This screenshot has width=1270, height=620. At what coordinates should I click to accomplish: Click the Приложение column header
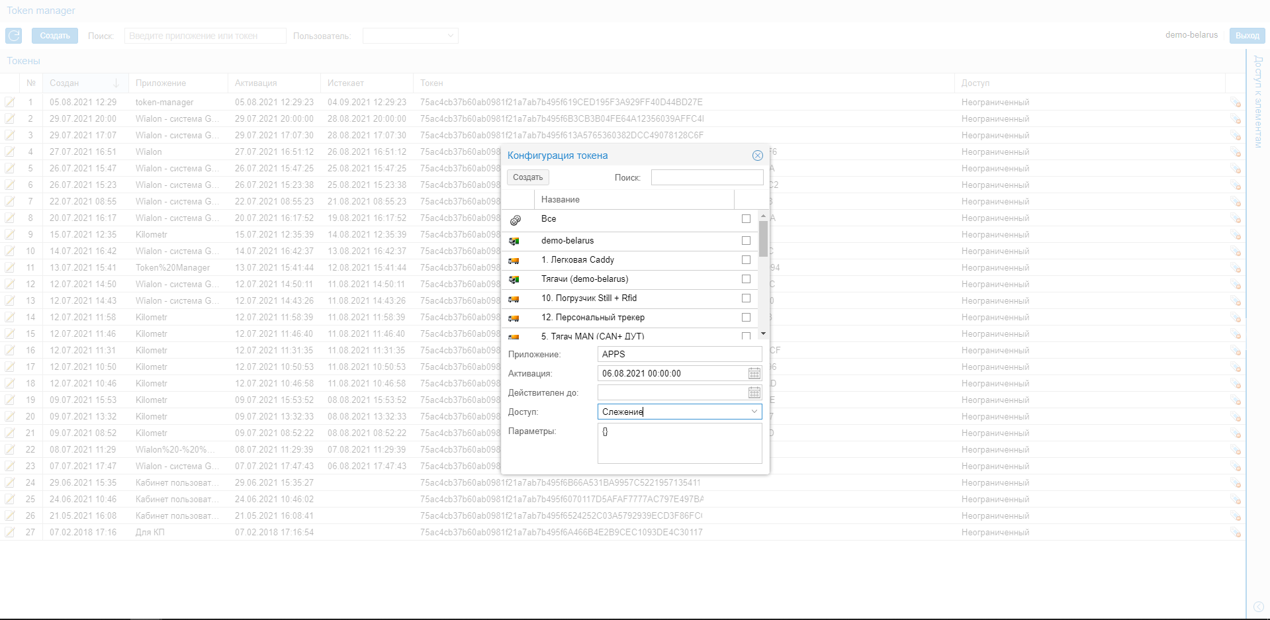coord(161,83)
